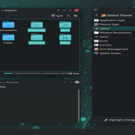Click the Konsole vertical scrollbar
The image size is (135, 135).
(79, 106)
